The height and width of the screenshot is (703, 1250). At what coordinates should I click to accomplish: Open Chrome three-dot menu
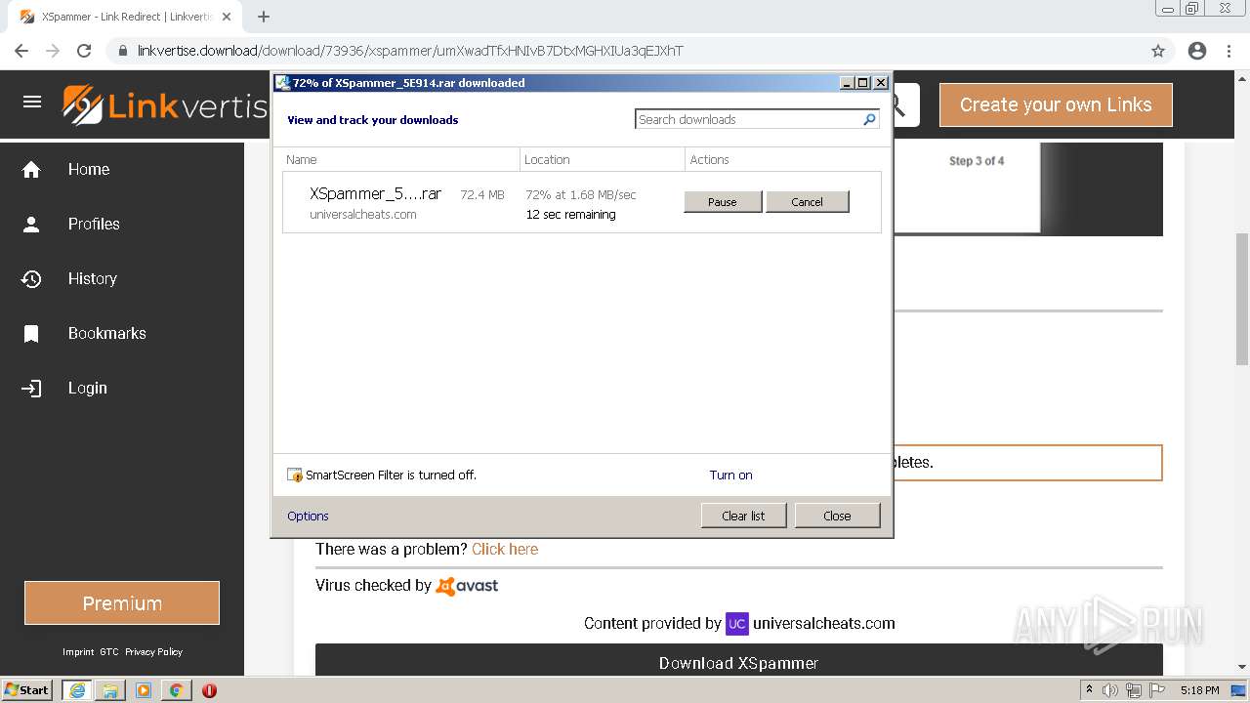tap(1229, 51)
